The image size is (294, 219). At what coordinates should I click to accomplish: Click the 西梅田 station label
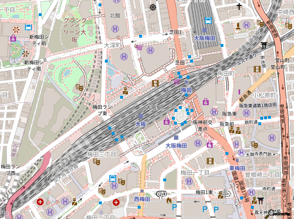(x=142, y=199)
